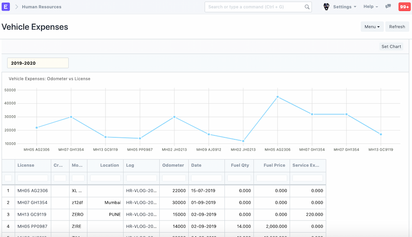Click the ZIRE model cell

click(x=78, y=226)
